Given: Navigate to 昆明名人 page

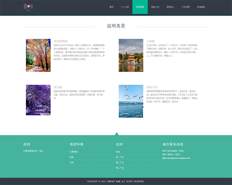Looking at the screenshot, I should 170,7.
